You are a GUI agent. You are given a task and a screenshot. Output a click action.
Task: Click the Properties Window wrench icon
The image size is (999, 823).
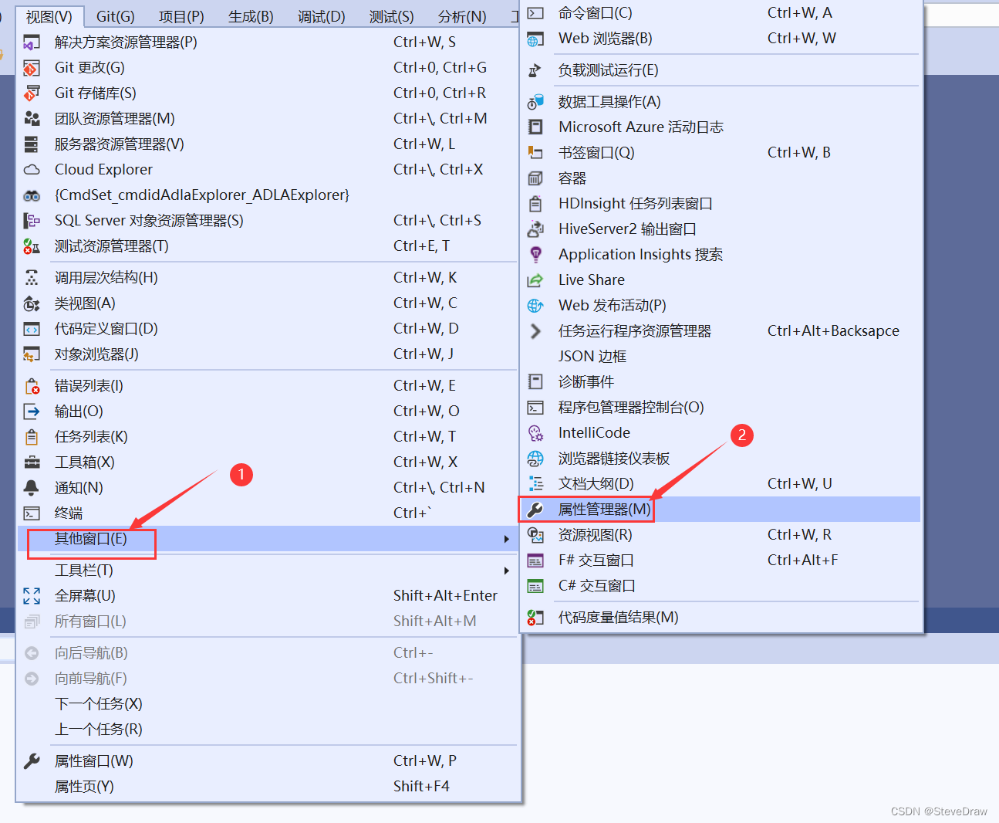pyautogui.click(x=32, y=761)
